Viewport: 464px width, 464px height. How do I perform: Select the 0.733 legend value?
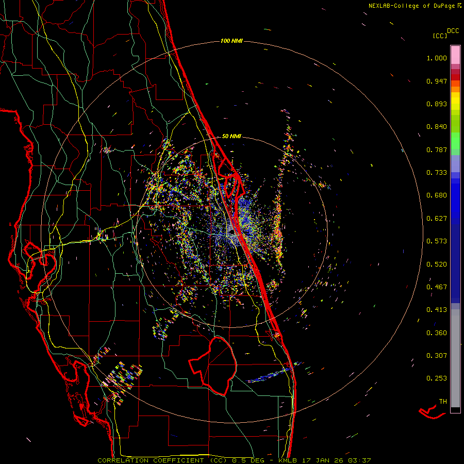point(437,173)
